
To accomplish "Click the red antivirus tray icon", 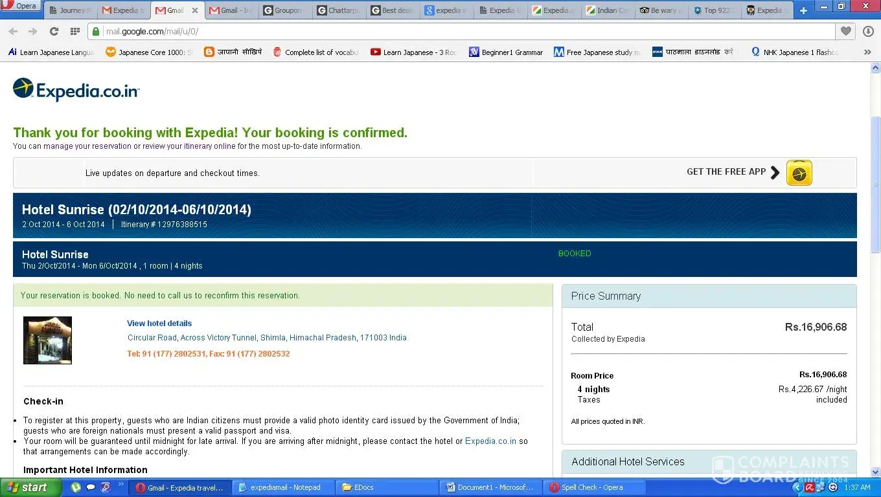I will [810, 487].
